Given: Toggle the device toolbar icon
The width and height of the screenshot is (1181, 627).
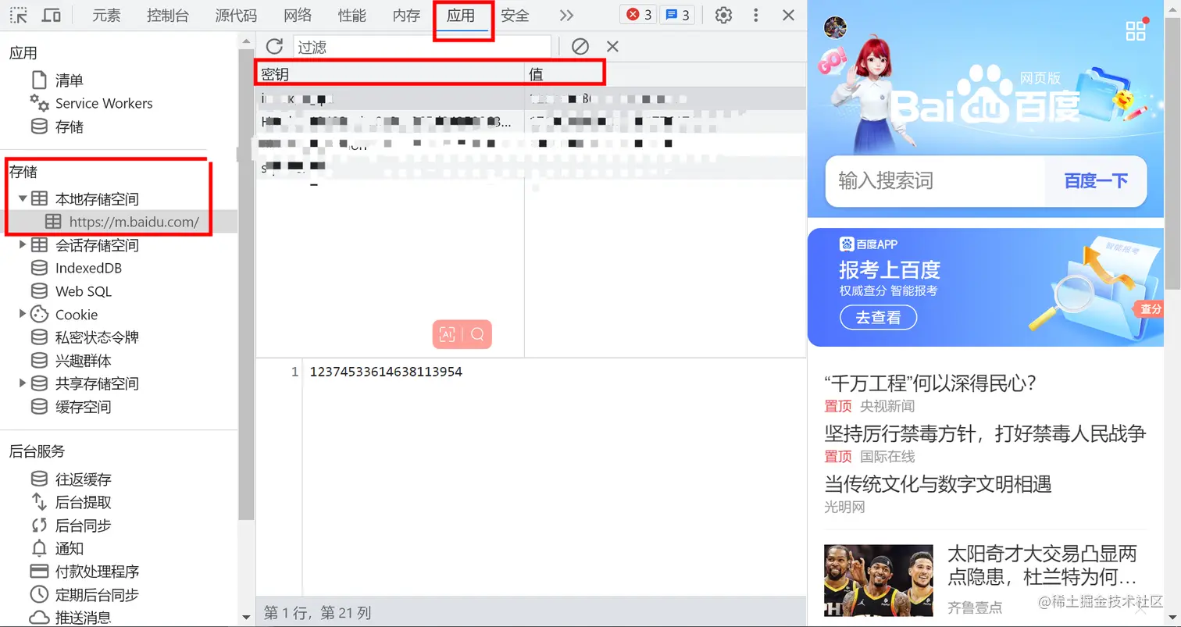Looking at the screenshot, I should pos(52,15).
